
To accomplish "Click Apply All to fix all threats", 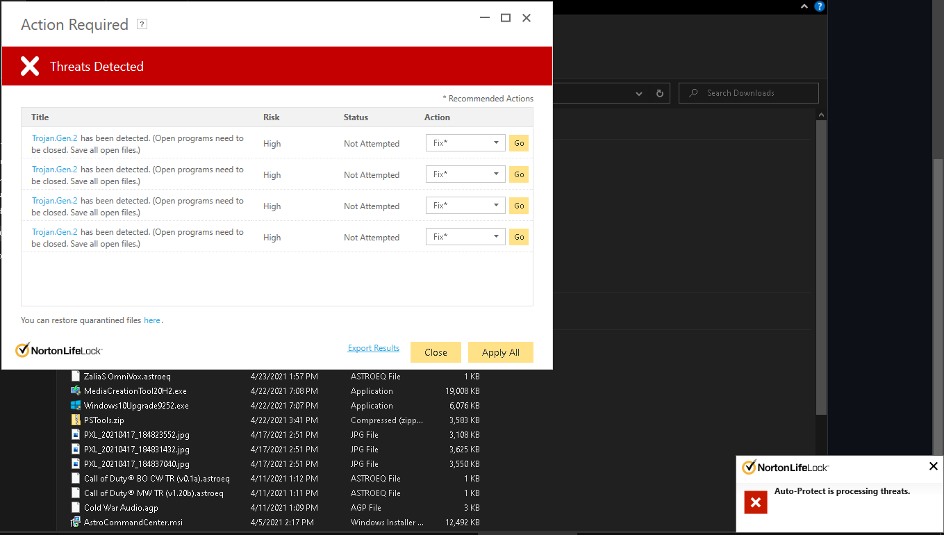I will pos(500,352).
